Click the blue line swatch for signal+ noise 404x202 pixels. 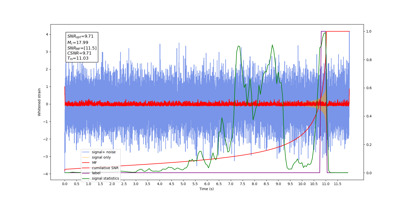tap(86, 152)
